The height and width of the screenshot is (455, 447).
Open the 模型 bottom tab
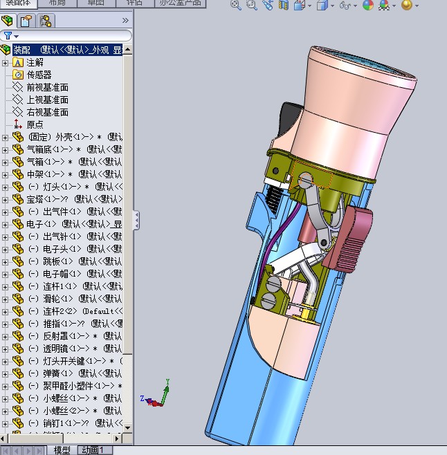tap(62, 450)
